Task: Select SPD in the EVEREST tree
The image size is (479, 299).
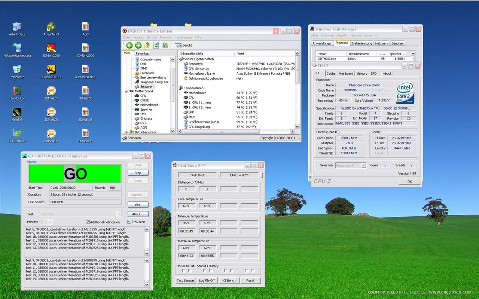Action: [143, 114]
